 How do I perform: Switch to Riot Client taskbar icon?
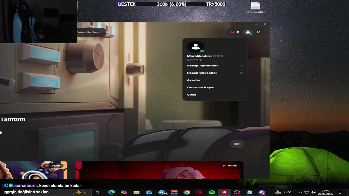224,192
